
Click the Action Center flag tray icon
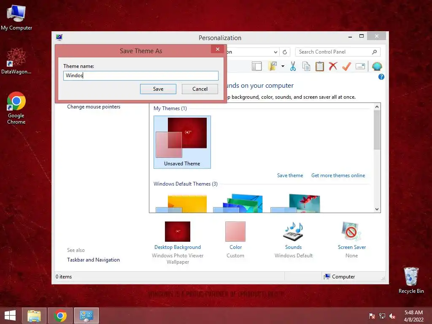pyautogui.click(x=372, y=316)
